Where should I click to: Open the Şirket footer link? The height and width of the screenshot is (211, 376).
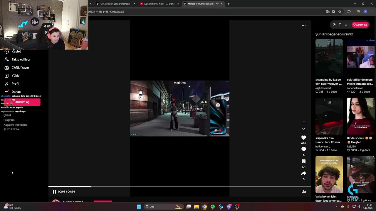coord(7,115)
